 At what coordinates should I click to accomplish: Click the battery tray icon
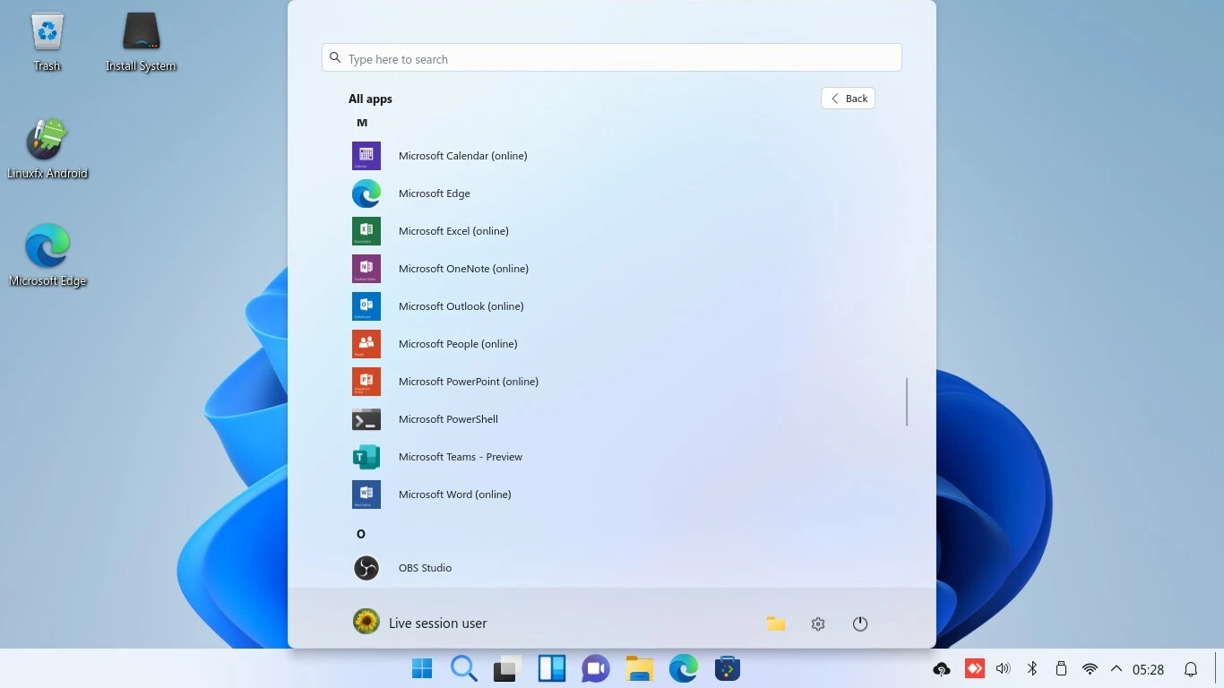tap(1061, 668)
